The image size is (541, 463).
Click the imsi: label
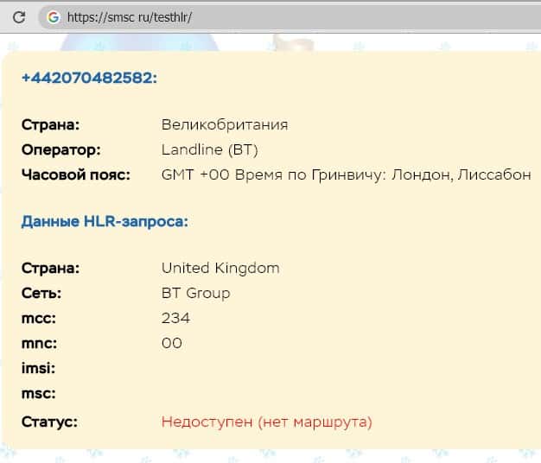click(x=38, y=368)
